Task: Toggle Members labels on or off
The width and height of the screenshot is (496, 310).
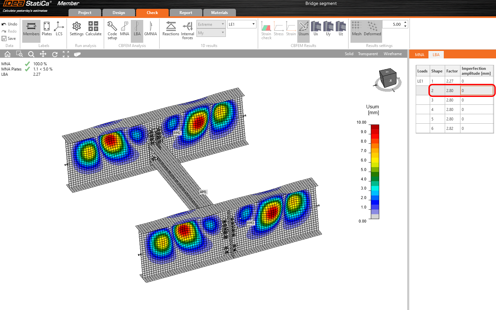Action: [x=31, y=28]
